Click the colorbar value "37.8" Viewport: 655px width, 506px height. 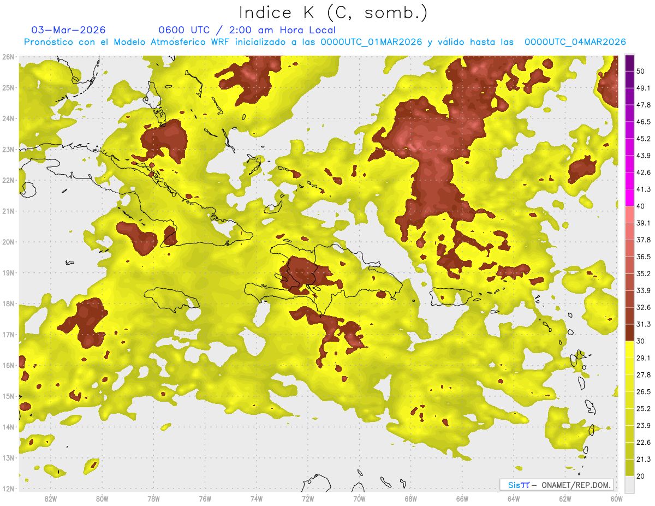click(x=643, y=240)
